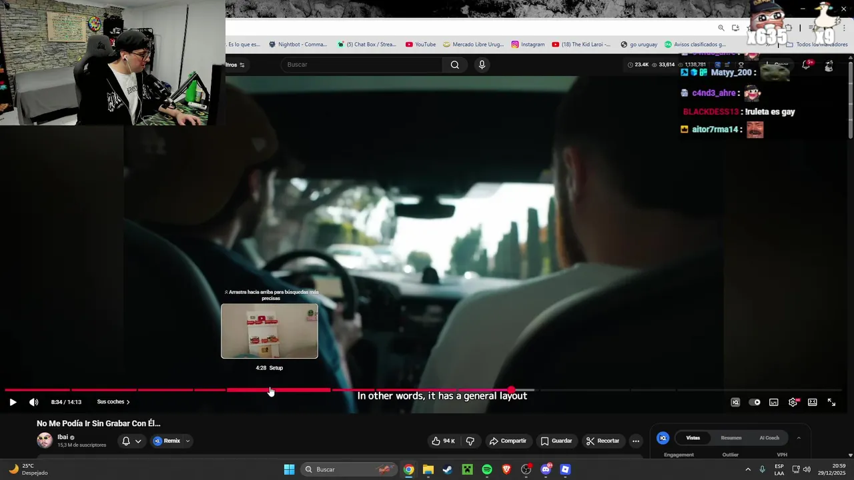The image size is (854, 480).
Task: Dislike the video with thumbs-down
Action: pyautogui.click(x=470, y=441)
